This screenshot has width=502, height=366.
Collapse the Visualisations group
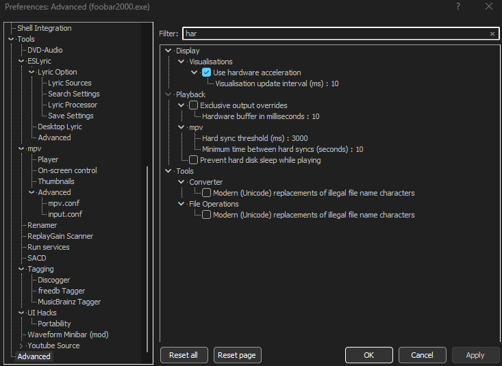pos(181,62)
